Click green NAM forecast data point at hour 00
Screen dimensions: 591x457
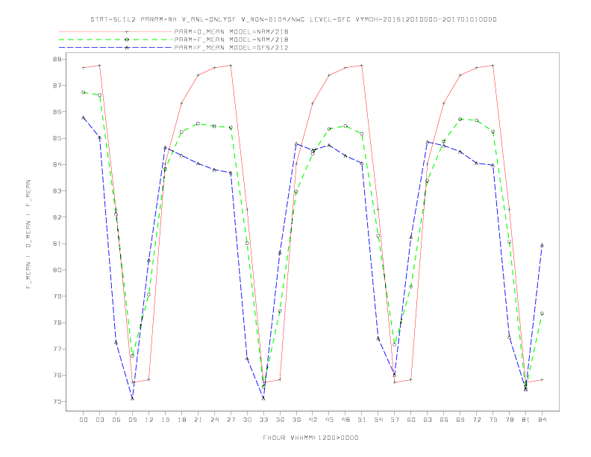point(84,93)
